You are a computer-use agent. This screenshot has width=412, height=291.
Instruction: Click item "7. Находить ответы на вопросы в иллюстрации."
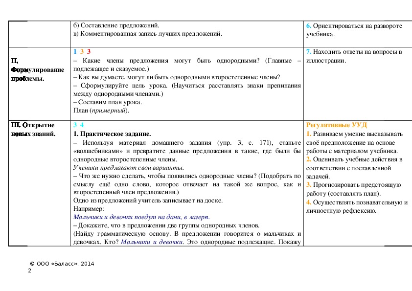coord(354,56)
